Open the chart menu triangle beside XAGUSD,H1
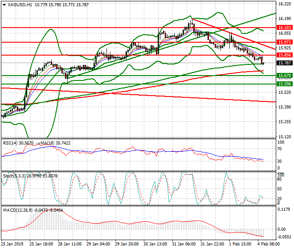 [4, 5]
